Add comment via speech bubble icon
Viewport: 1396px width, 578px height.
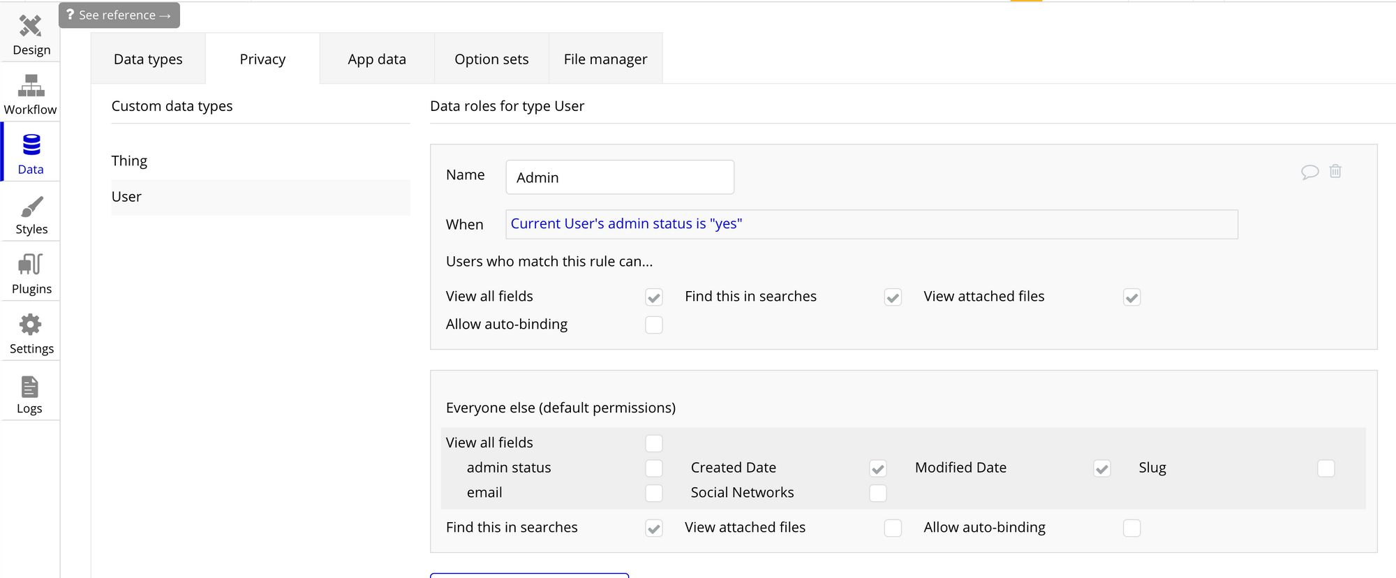[1309, 172]
